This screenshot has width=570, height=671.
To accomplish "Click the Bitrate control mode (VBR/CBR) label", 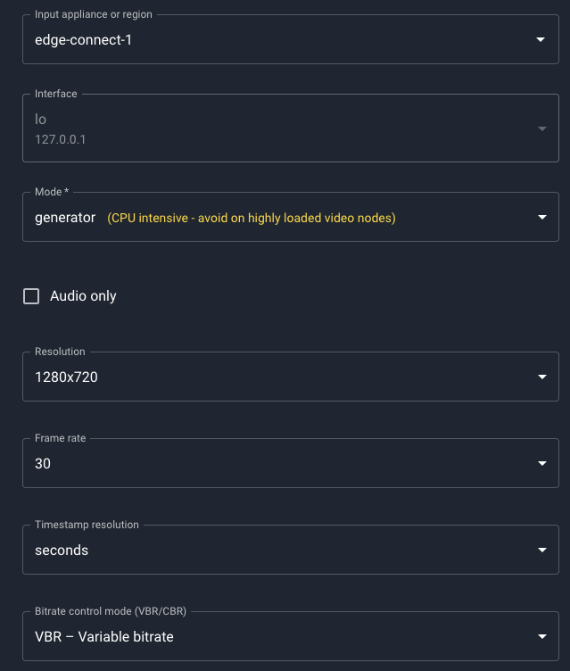I will point(111,611).
